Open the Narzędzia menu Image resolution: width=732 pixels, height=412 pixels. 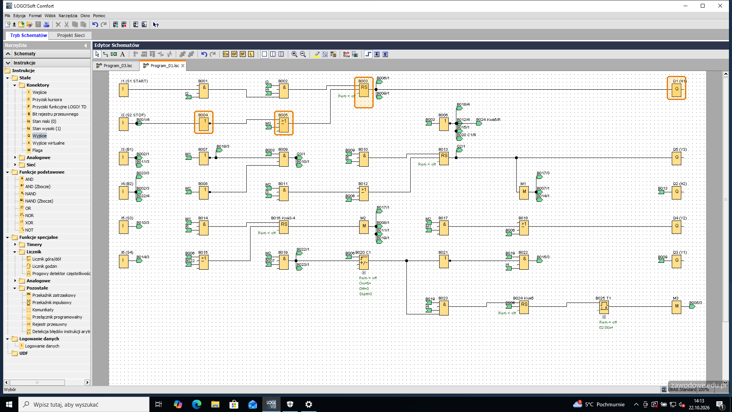click(x=68, y=16)
